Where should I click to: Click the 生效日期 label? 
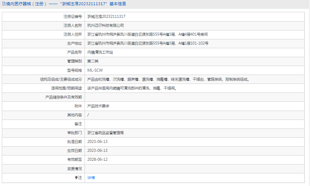pos(75,151)
